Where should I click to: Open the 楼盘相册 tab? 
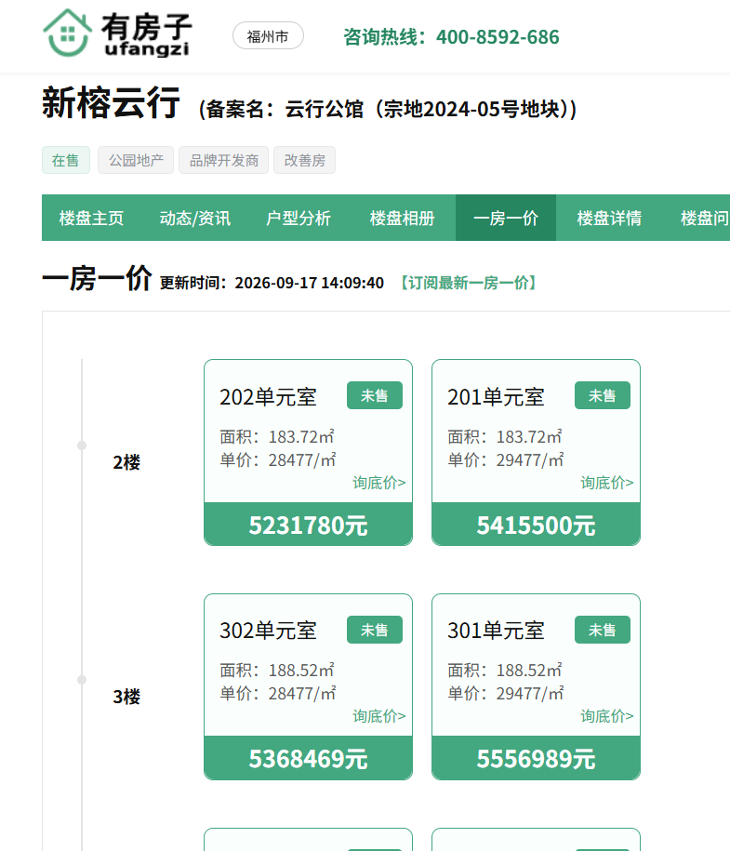(x=402, y=219)
